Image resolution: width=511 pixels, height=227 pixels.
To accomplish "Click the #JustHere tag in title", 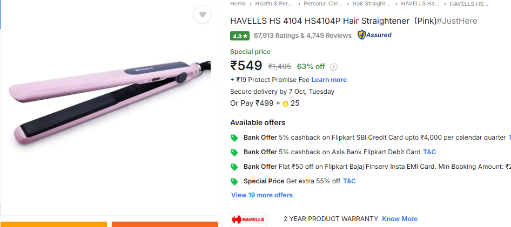I will click(457, 21).
